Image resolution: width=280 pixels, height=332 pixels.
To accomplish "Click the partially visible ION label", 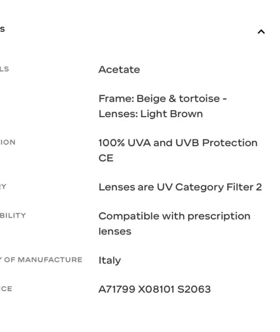I will click(8, 142).
